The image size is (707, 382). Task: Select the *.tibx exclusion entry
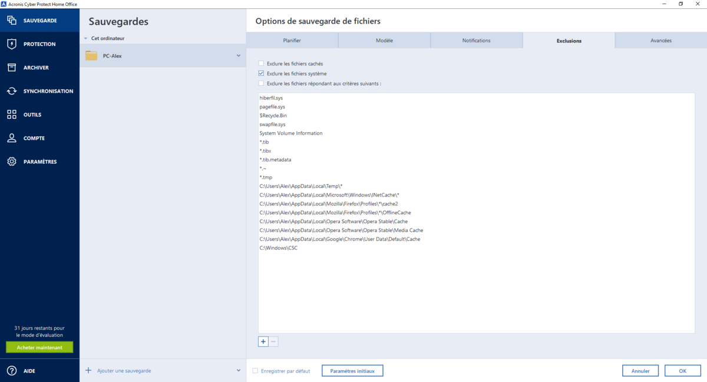265,151
